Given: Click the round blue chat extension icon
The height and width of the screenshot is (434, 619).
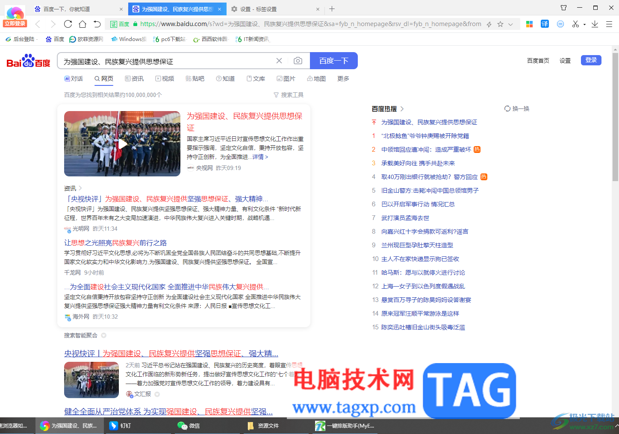Looking at the screenshot, I should pos(560,24).
